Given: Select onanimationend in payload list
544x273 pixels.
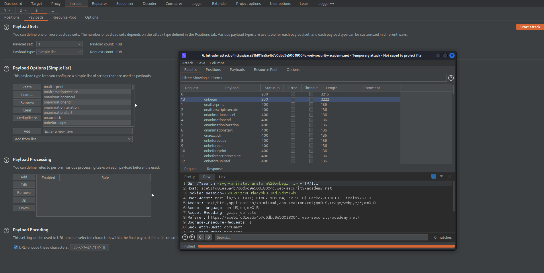Looking at the screenshot, I should tap(87, 102).
